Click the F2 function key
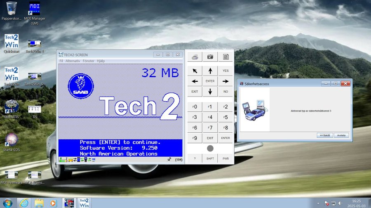The width and height of the screenshot is (371, 208). click(x=225, y=107)
